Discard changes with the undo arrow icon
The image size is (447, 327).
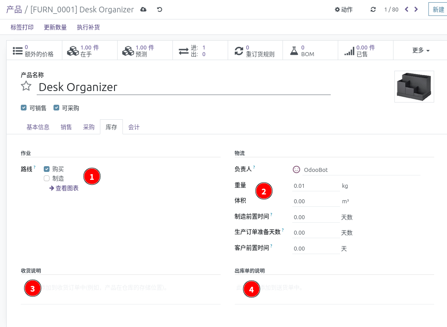[x=159, y=9]
